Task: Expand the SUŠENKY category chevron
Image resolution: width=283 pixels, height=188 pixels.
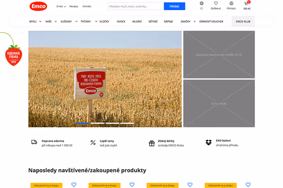Action: [76, 22]
